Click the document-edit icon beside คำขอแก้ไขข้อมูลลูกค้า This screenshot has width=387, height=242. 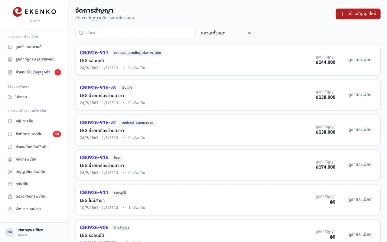click(10, 72)
